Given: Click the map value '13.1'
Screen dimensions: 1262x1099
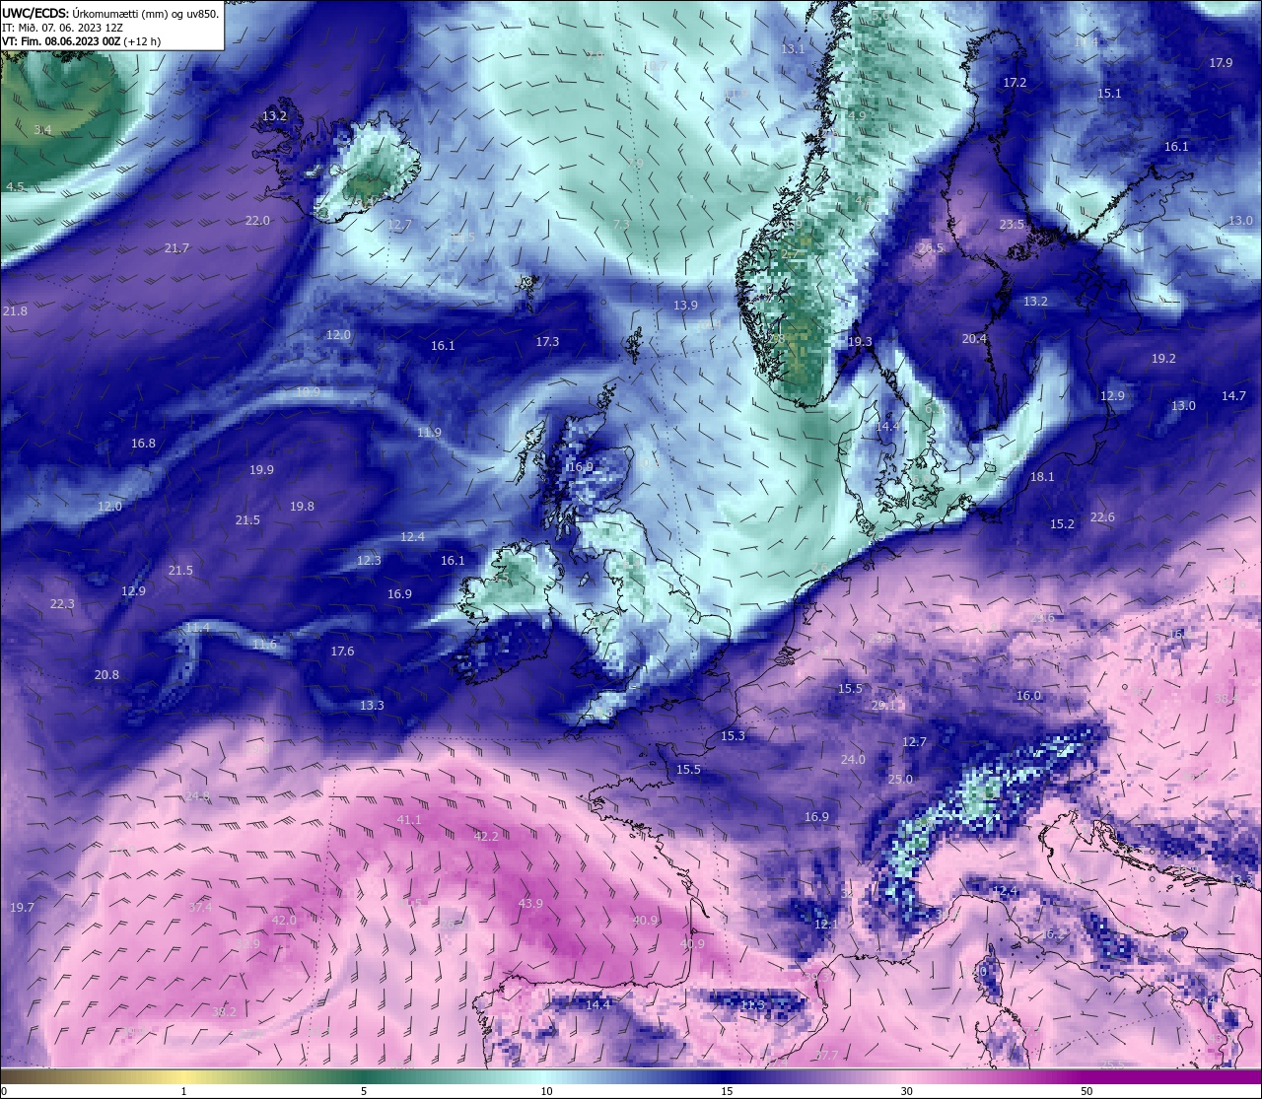Looking at the screenshot, I should (793, 49).
